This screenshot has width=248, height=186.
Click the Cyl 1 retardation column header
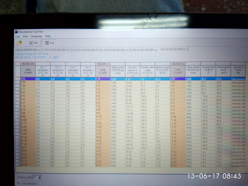tap(43, 71)
